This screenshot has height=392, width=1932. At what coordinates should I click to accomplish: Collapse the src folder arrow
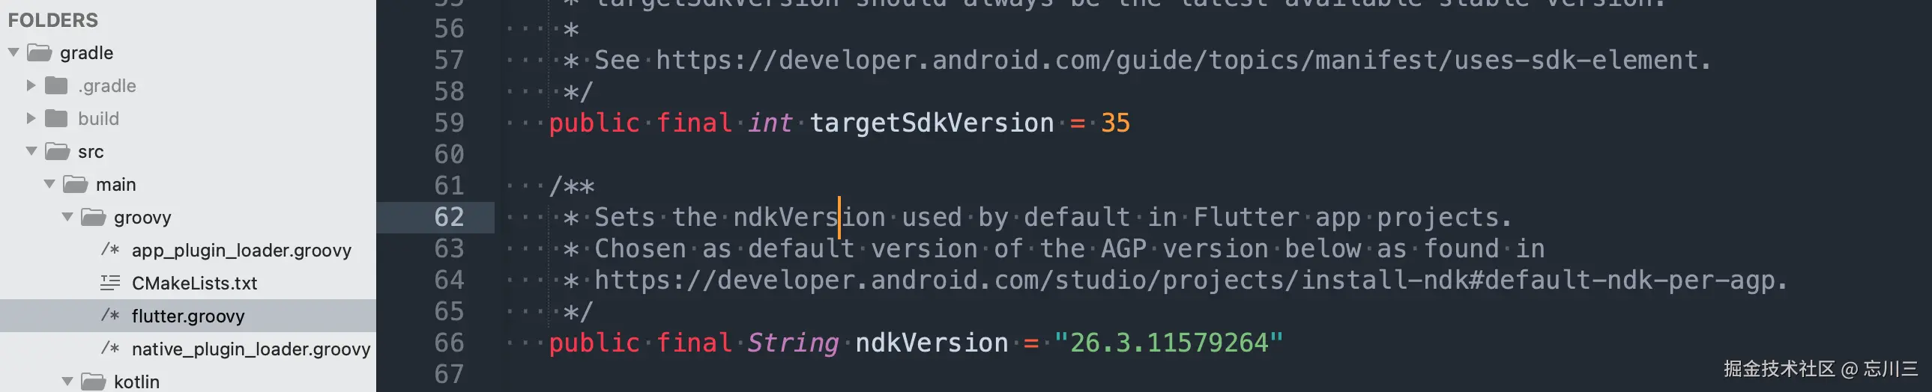click(x=31, y=151)
